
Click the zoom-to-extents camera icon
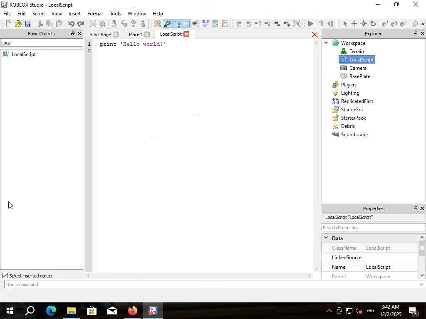(x=297, y=24)
